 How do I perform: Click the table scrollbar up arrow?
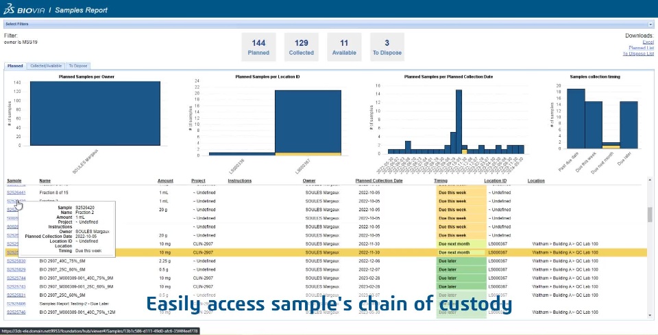(650, 180)
